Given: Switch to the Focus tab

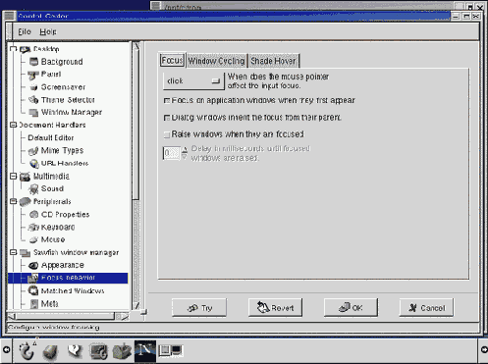Looking at the screenshot, I should pyautogui.click(x=172, y=60).
